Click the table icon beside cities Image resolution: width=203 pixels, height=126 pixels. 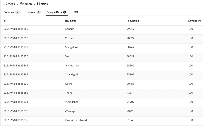point(39,4)
